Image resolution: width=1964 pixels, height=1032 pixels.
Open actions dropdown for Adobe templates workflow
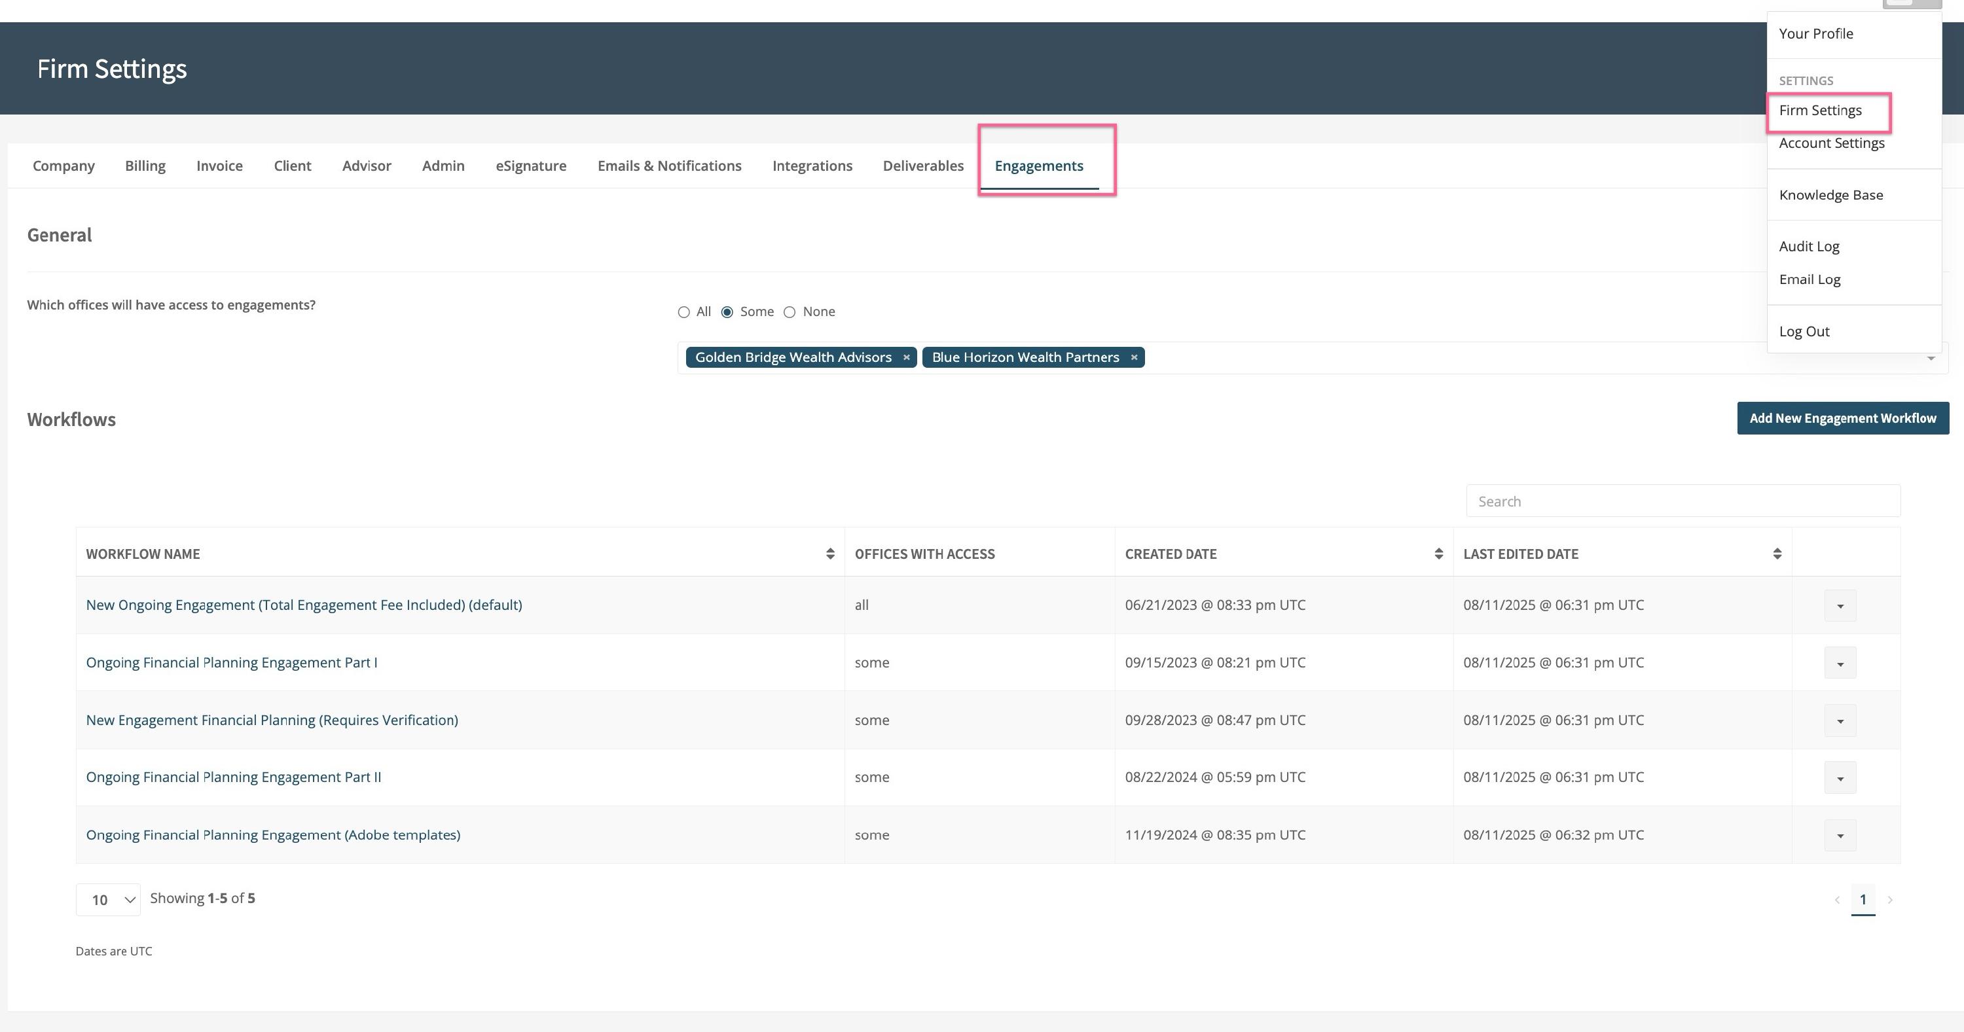pyautogui.click(x=1840, y=836)
